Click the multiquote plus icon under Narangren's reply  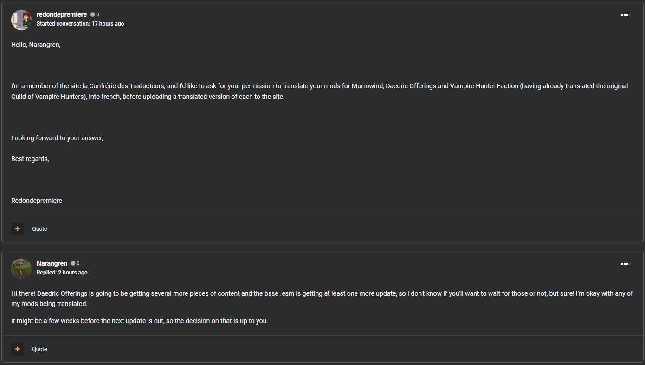pyautogui.click(x=18, y=349)
